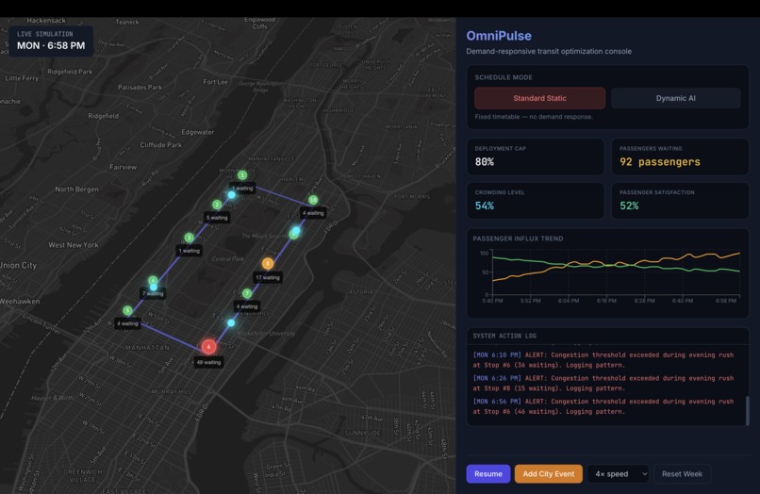The width and height of the screenshot is (760, 494).
Task: Select green stop marker number 1
Action: pyautogui.click(x=242, y=174)
